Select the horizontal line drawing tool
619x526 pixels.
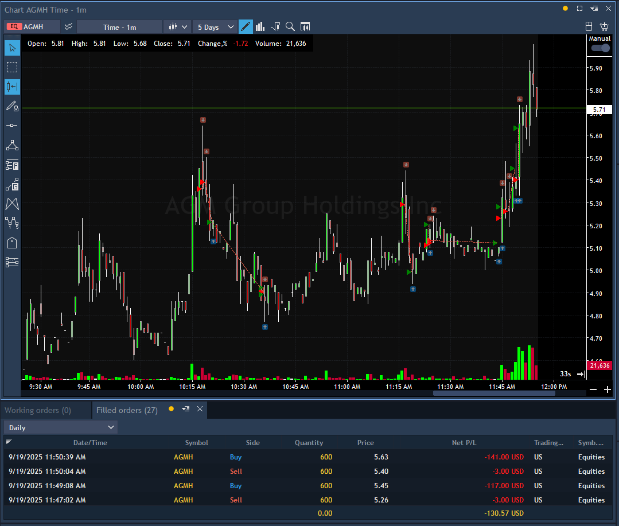coord(12,126)
